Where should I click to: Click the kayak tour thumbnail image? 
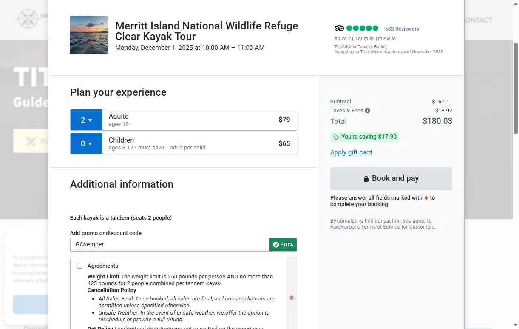(x=89, y=35)
